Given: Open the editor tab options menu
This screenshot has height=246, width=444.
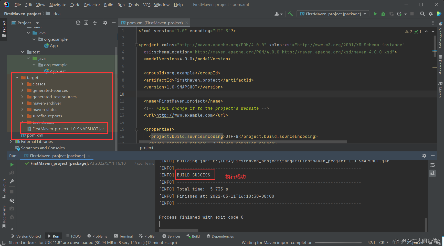Looking at the screenshot, I should pyautogui.click(x=433, y=23).
